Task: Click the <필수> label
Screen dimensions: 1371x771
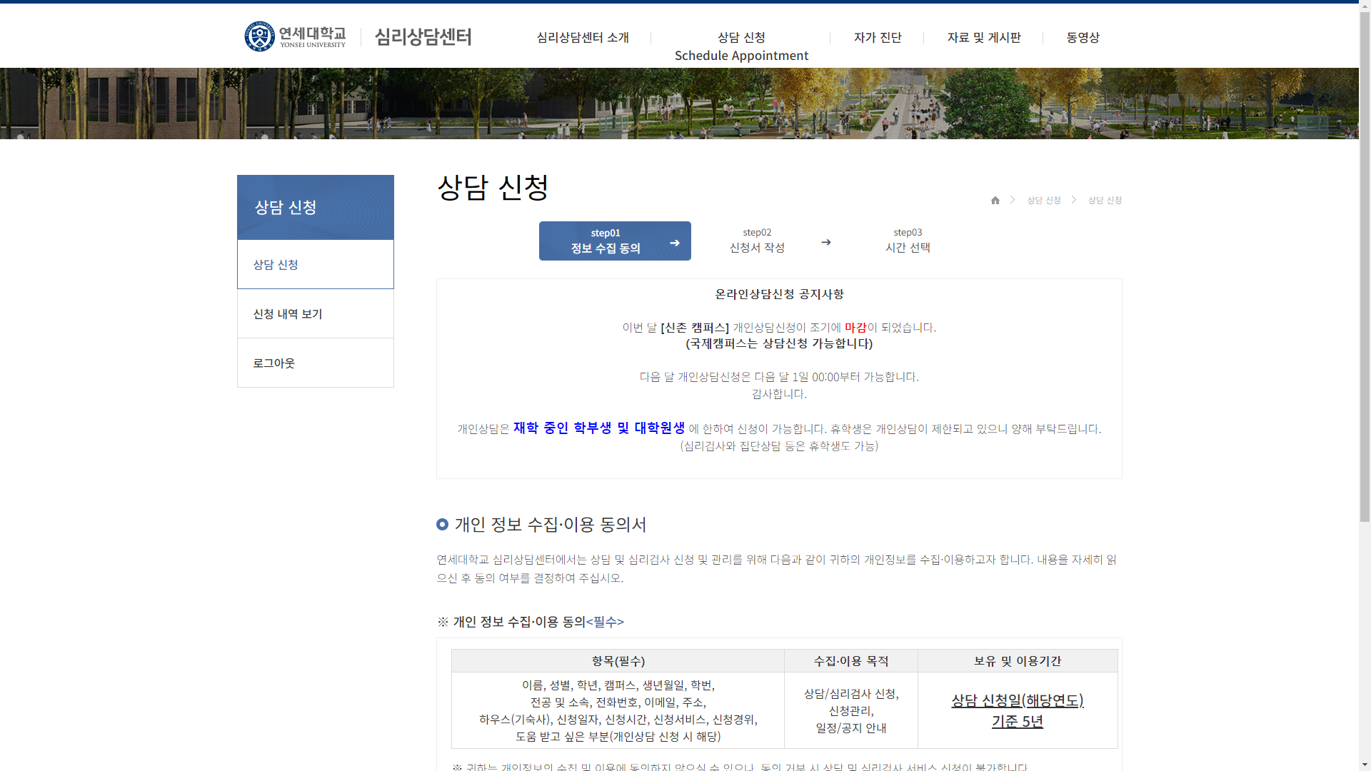Action: (x=605, y=622)
